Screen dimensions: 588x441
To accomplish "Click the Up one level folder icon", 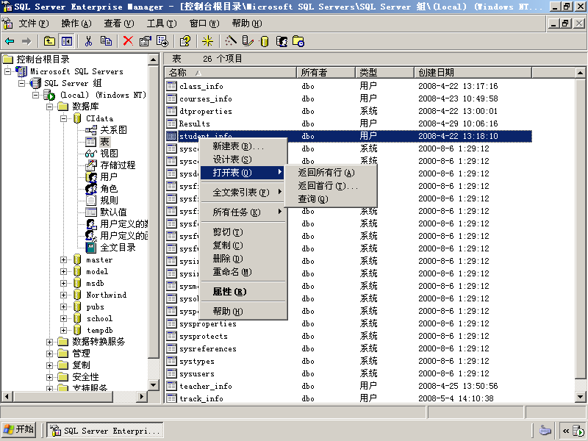I will coord(49,41).
